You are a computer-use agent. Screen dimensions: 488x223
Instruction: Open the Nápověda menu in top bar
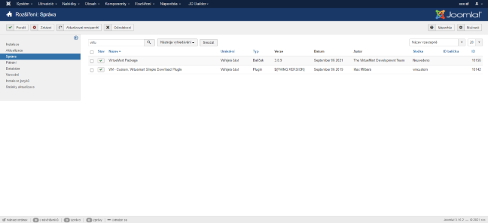[x=170, y=4]
